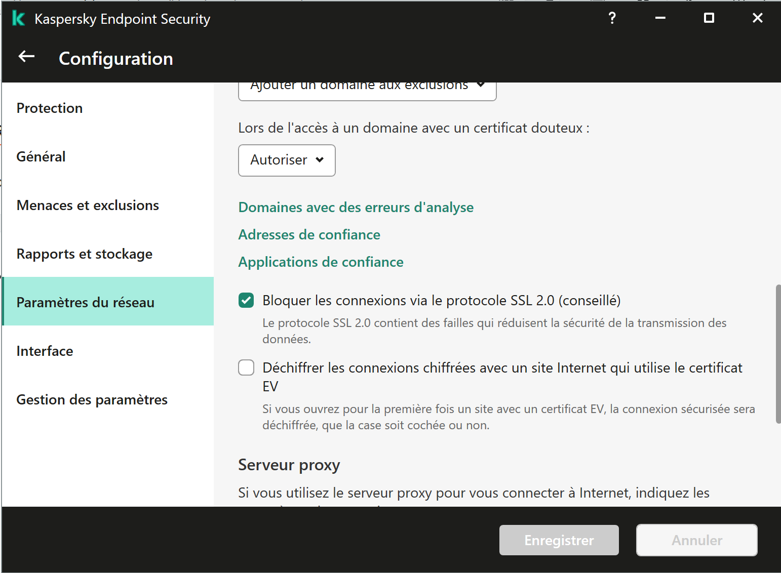Click the back arrow next to Configuration
Viewport: 781px width, 573px height.
(26, 57)
